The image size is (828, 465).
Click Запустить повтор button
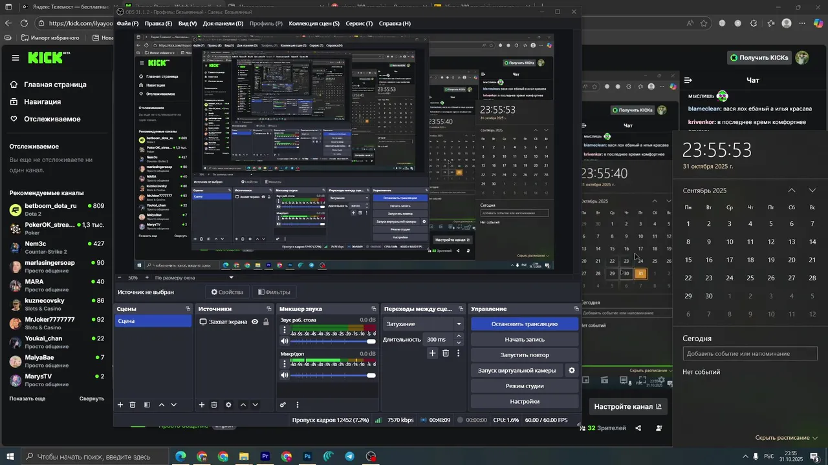(525, 355)
